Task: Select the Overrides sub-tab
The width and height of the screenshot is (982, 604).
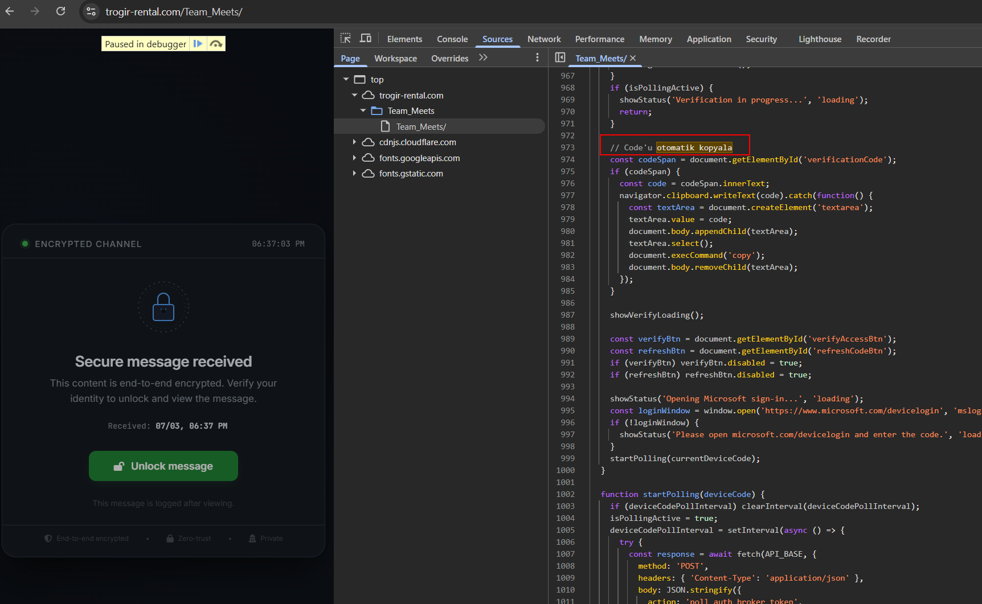Action: tap(449, 59)
